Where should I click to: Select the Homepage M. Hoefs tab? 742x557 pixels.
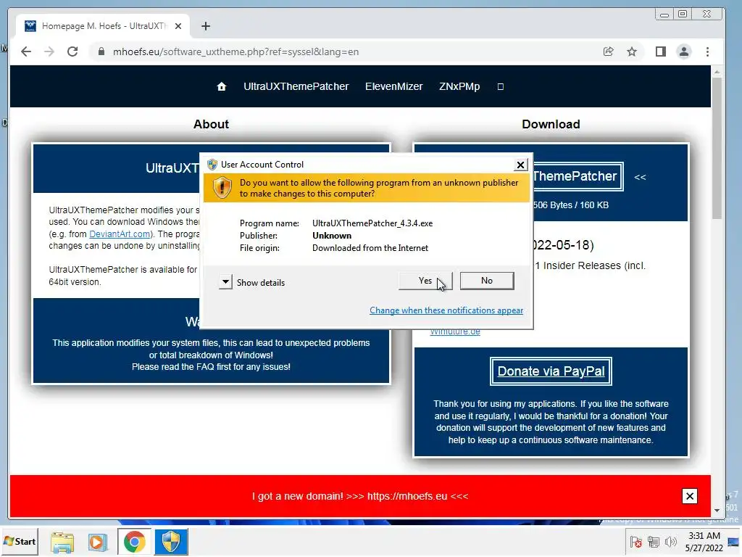pos(103,26)
